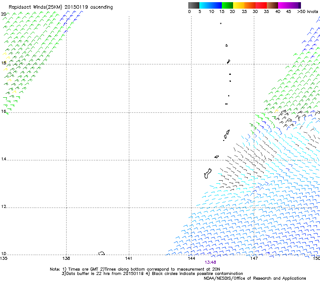Click the '>50 knots' legend label
This screenshot has width=320, height=281.
307,12
